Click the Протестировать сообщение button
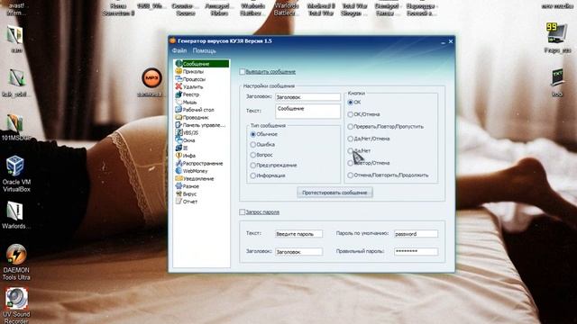The height and width of the screenshot is (324, 577). 334,193
